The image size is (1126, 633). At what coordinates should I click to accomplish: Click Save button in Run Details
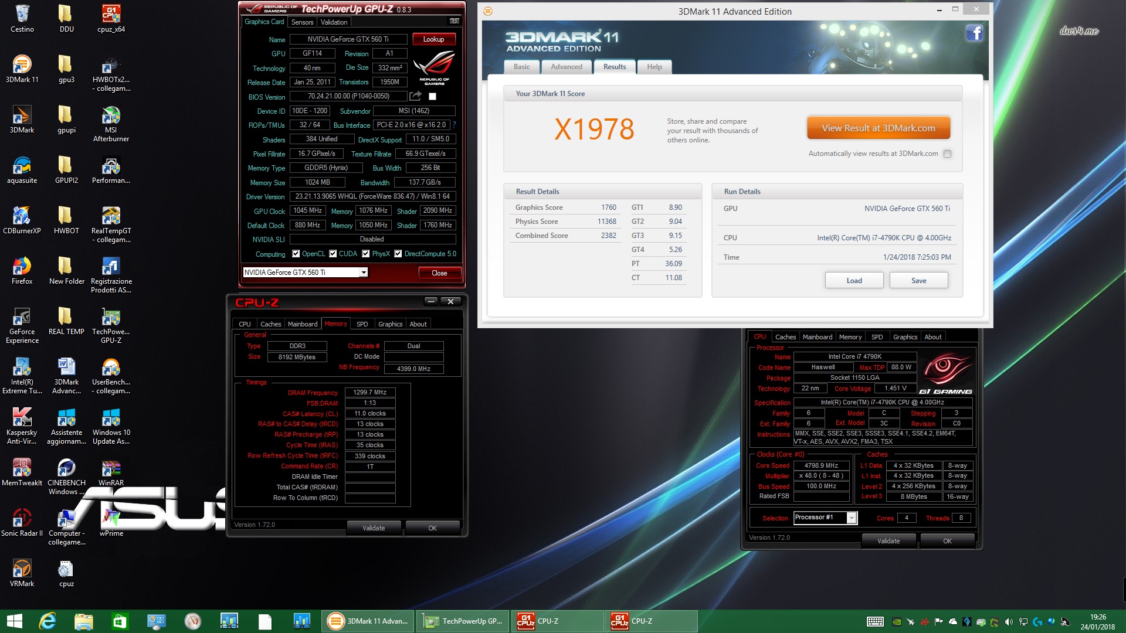click(918, 281)
